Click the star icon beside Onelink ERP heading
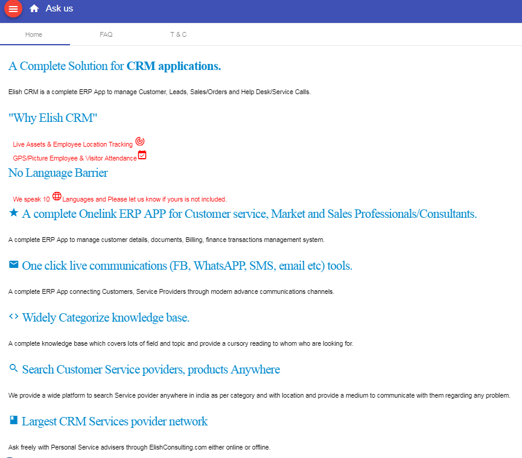This screenshot has width=522, height=458. (x=14, y=212)
